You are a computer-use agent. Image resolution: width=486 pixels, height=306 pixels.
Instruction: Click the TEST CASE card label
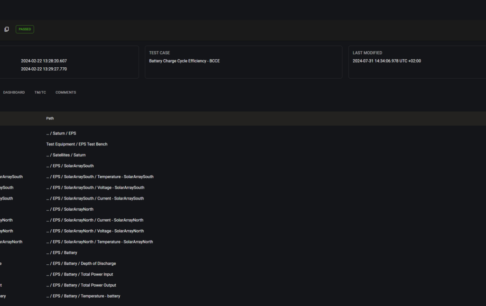159,53
